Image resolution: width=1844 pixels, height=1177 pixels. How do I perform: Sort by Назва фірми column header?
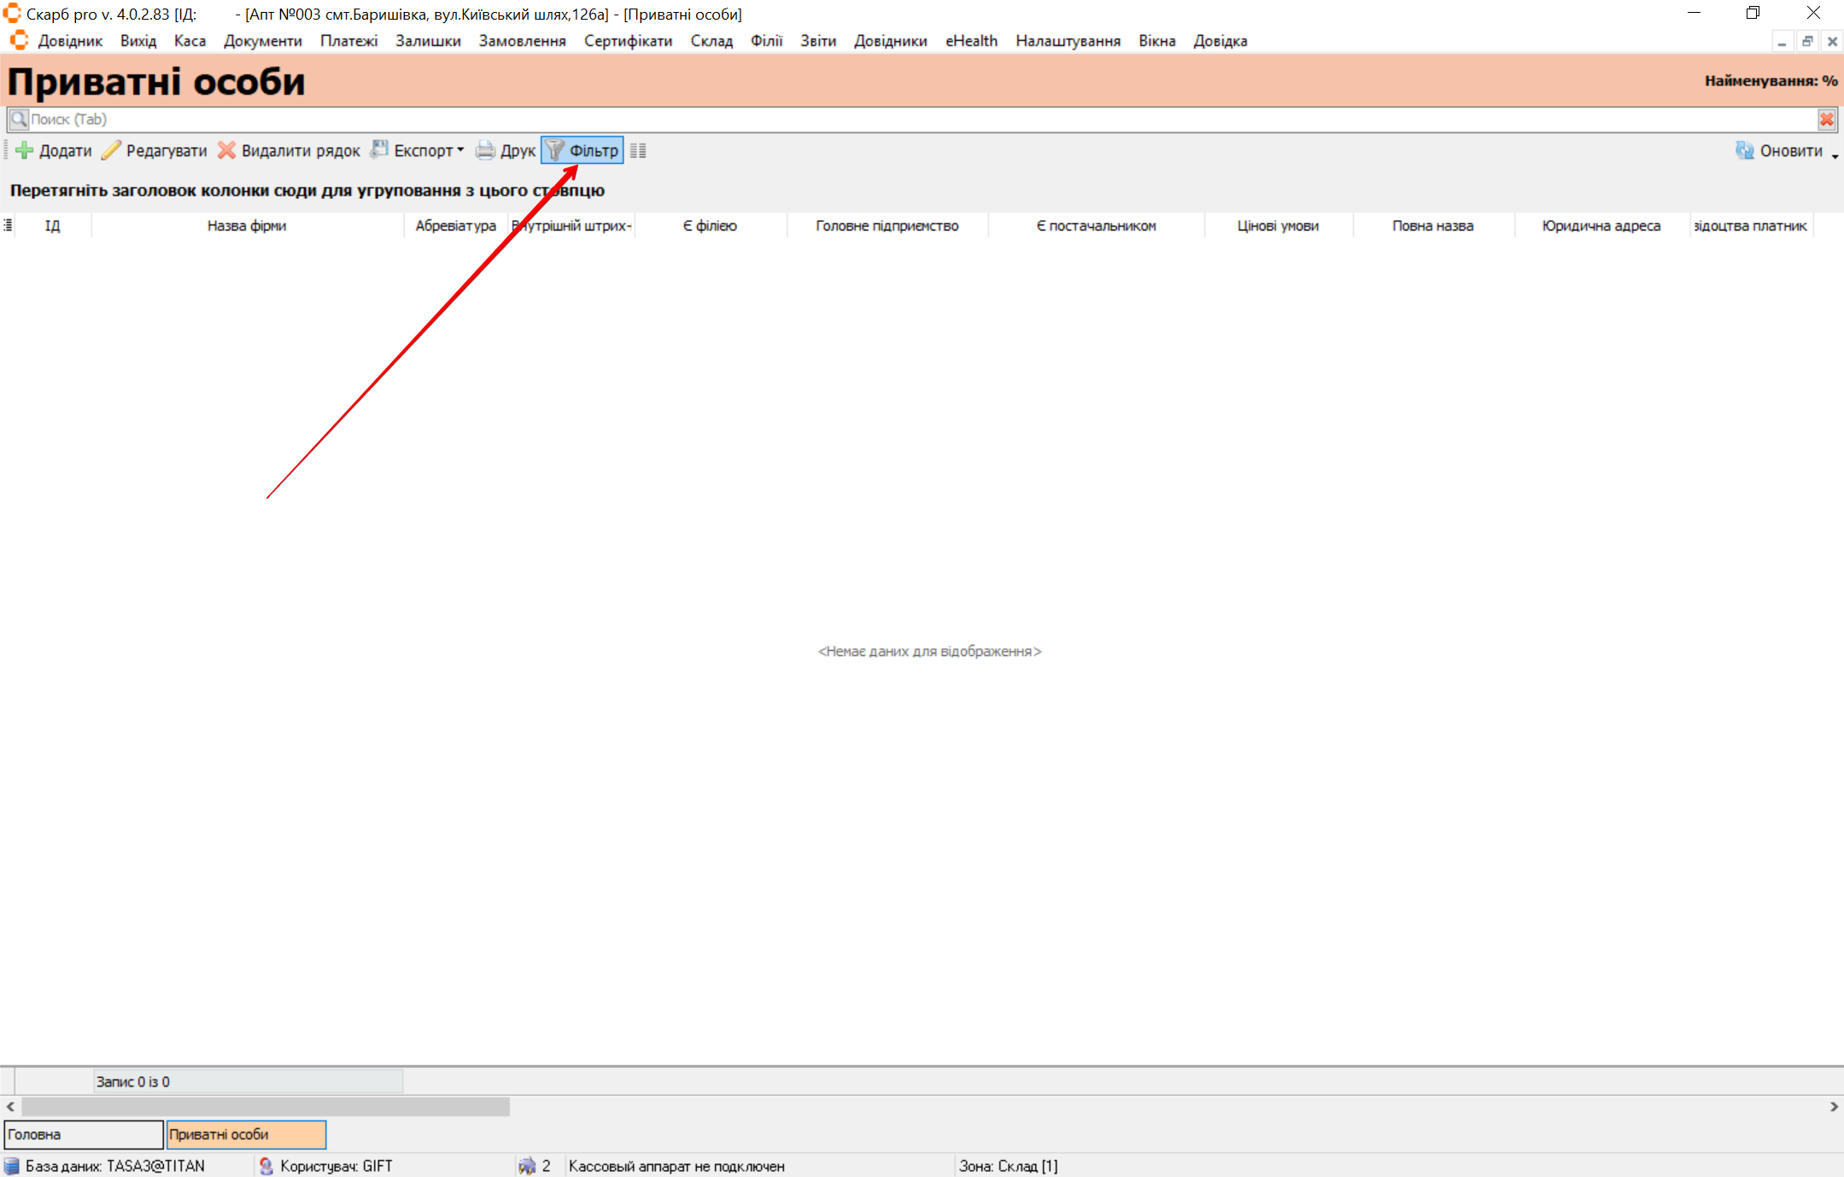click(246, 225)
